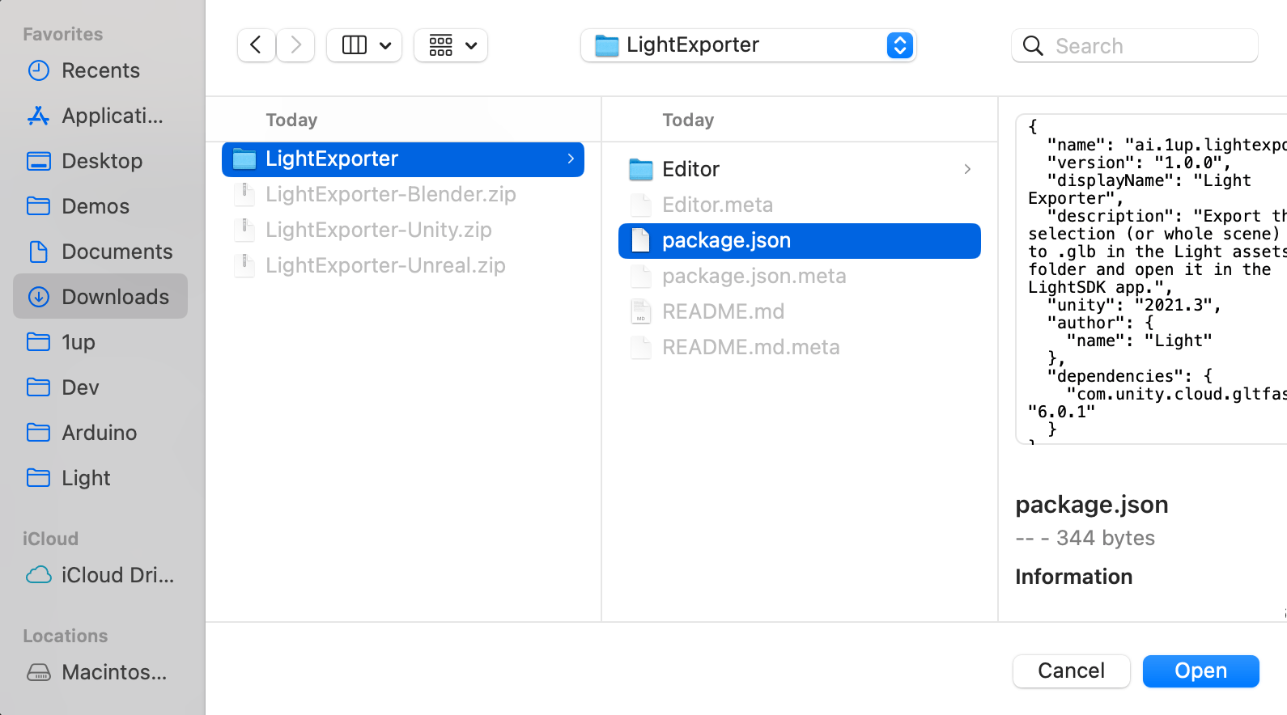
Task: Click the Arduino folder icon
Action: point(39,433)
